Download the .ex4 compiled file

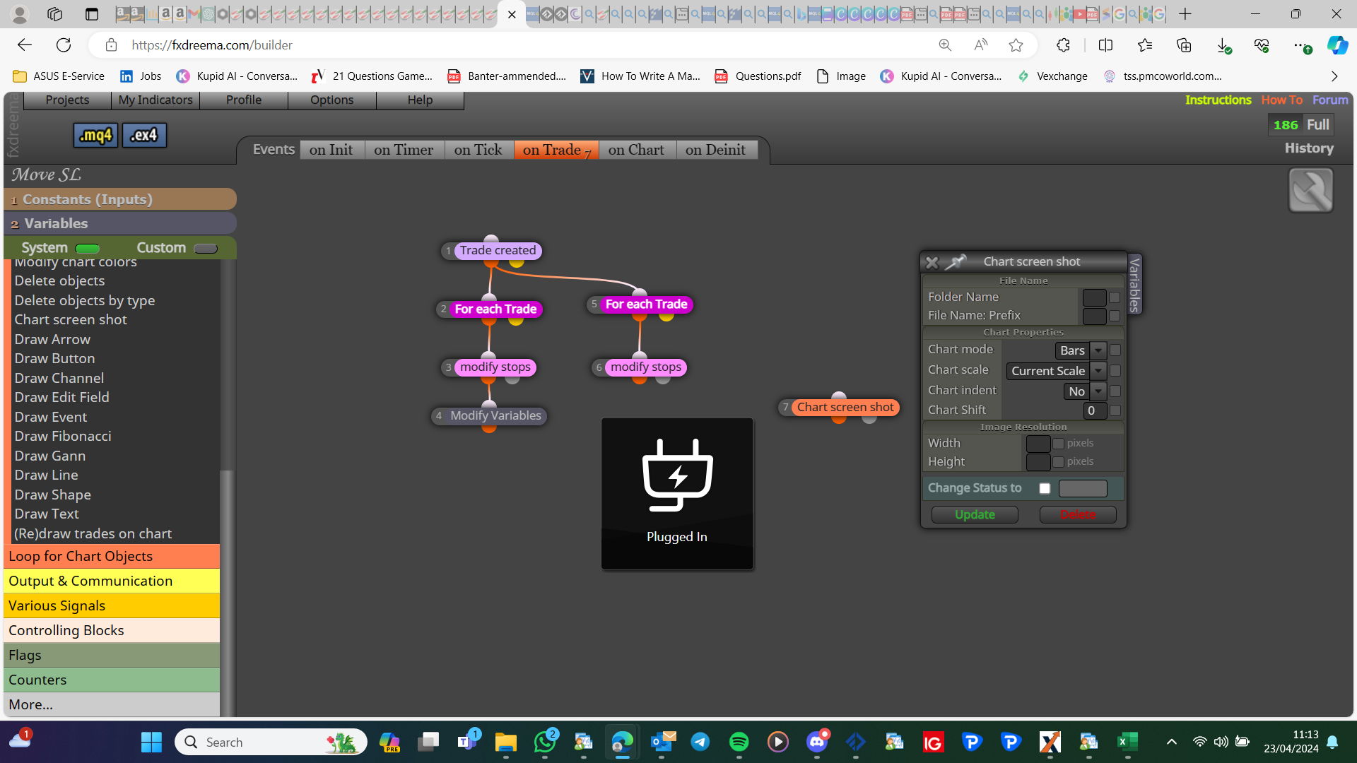coord(144,135)
